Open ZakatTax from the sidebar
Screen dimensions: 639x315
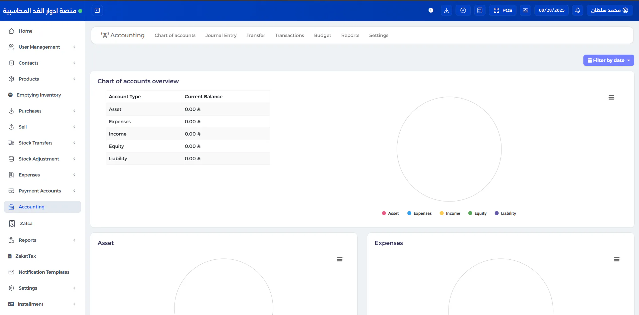pyautogui.click(x=42, y=256)
